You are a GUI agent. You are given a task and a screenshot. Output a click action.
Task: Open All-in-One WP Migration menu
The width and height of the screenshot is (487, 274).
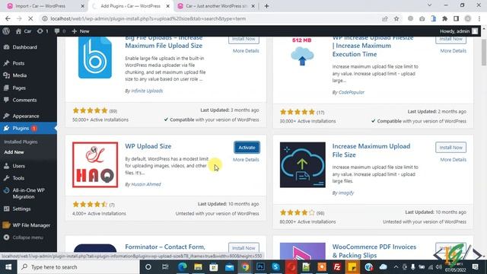click(x=28, y=193)
